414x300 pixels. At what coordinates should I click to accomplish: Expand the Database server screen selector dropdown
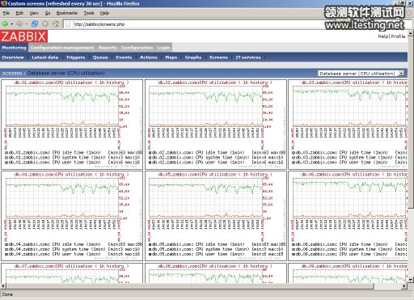point(402,74)
